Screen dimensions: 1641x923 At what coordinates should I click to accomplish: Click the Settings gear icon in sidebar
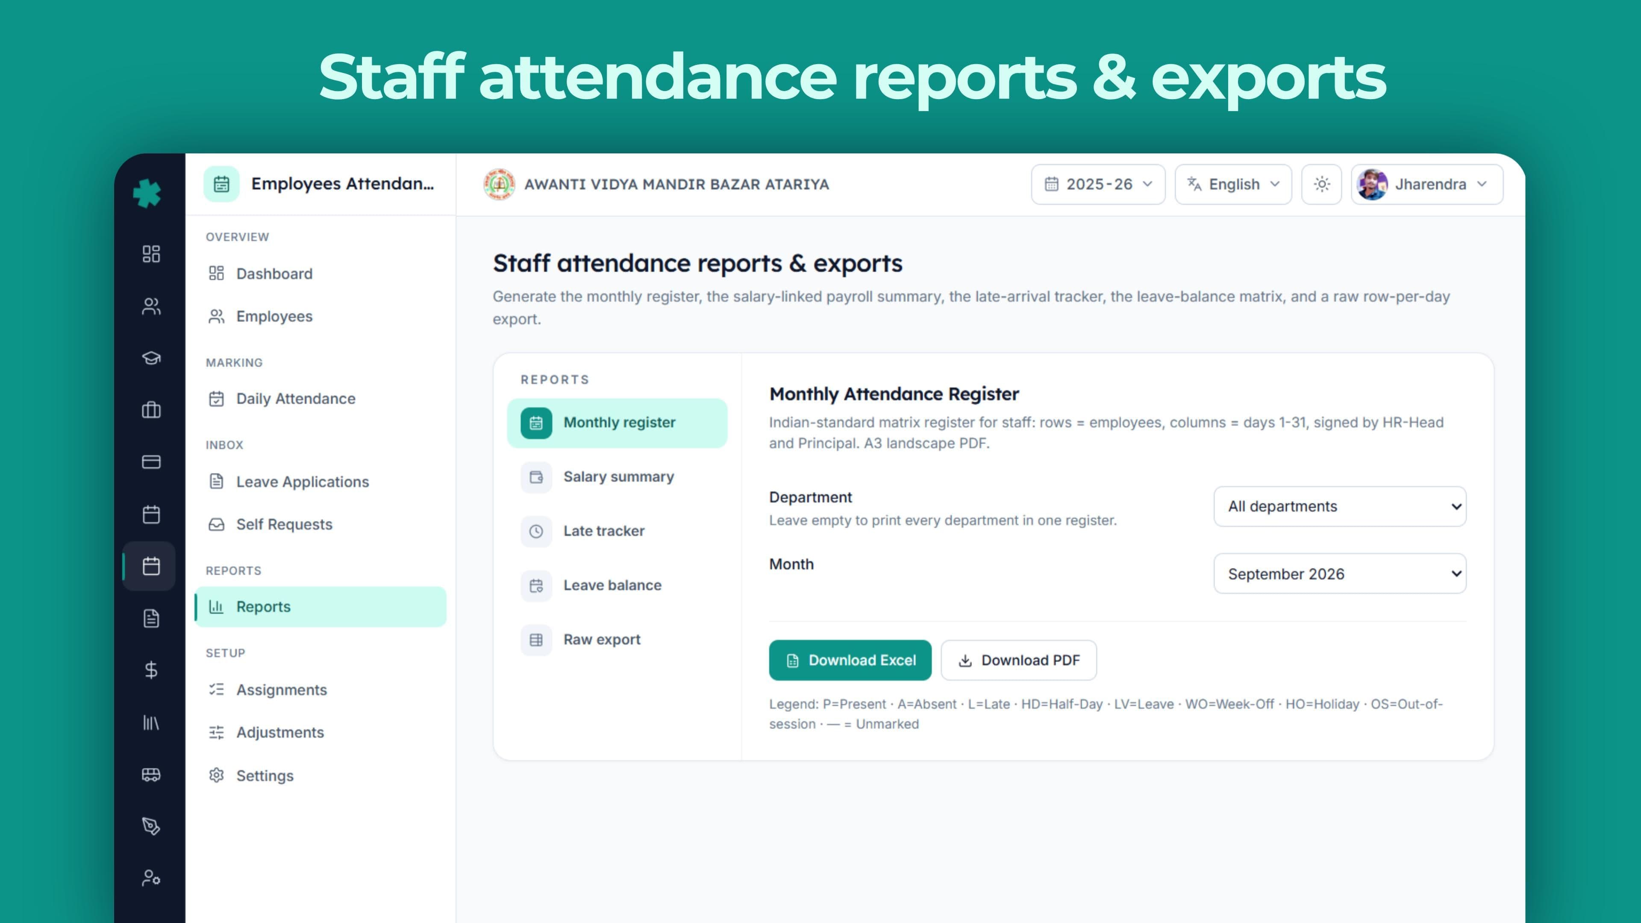click(x=217, y=775)
